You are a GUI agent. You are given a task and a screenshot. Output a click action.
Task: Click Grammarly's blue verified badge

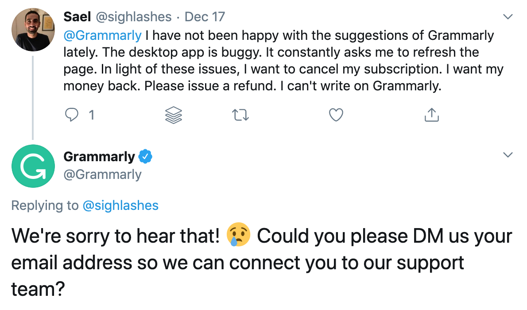point(146,157)
